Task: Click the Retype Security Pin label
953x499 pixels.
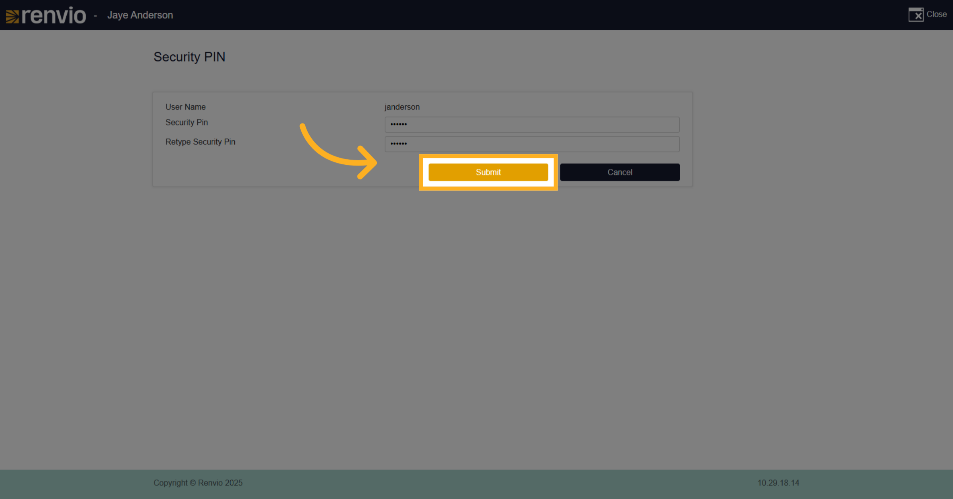Action: click(200, 142)
